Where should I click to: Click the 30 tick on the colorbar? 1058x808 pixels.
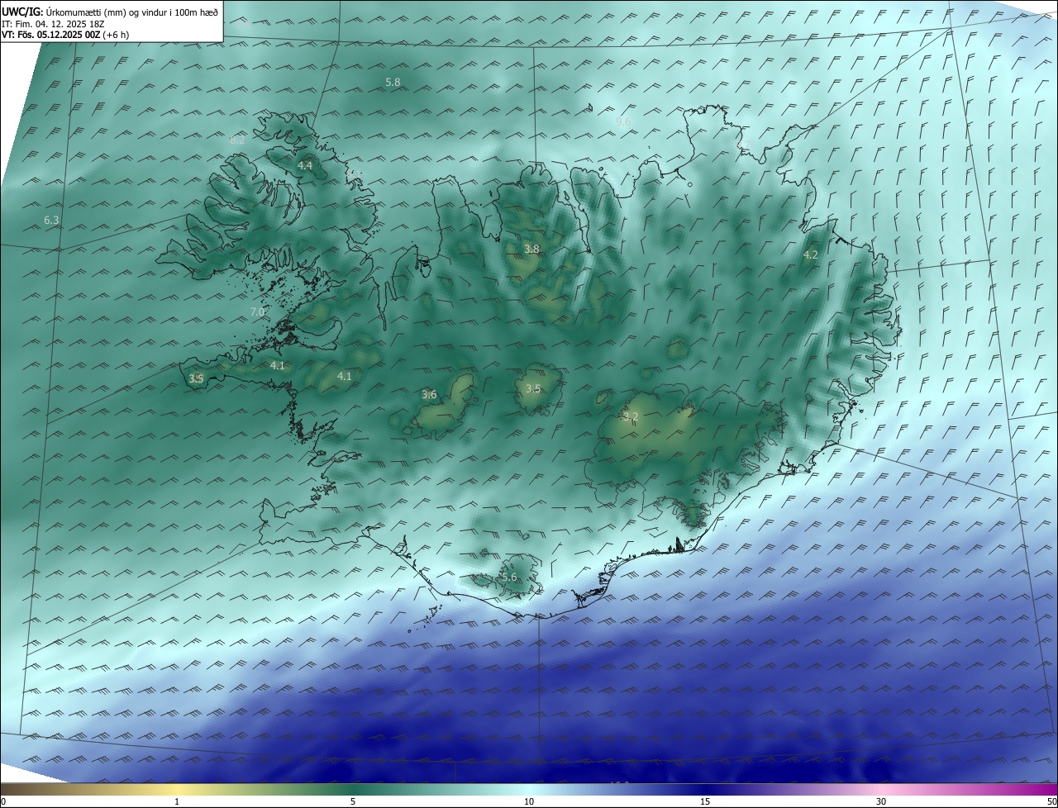click(881, 801)
